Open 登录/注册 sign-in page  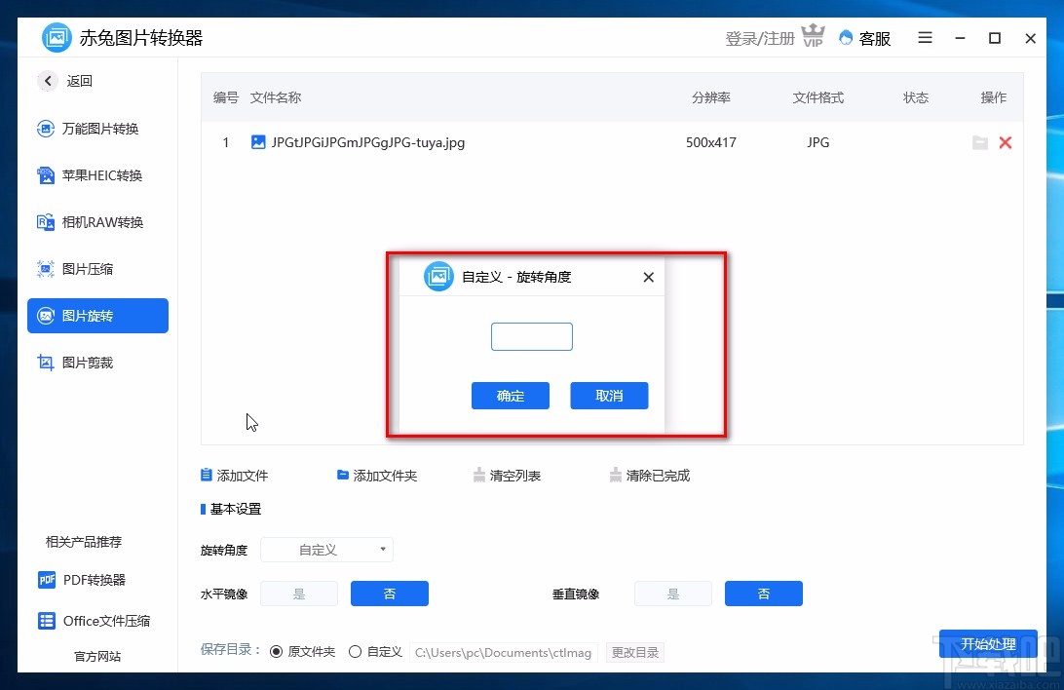[758, 38]
